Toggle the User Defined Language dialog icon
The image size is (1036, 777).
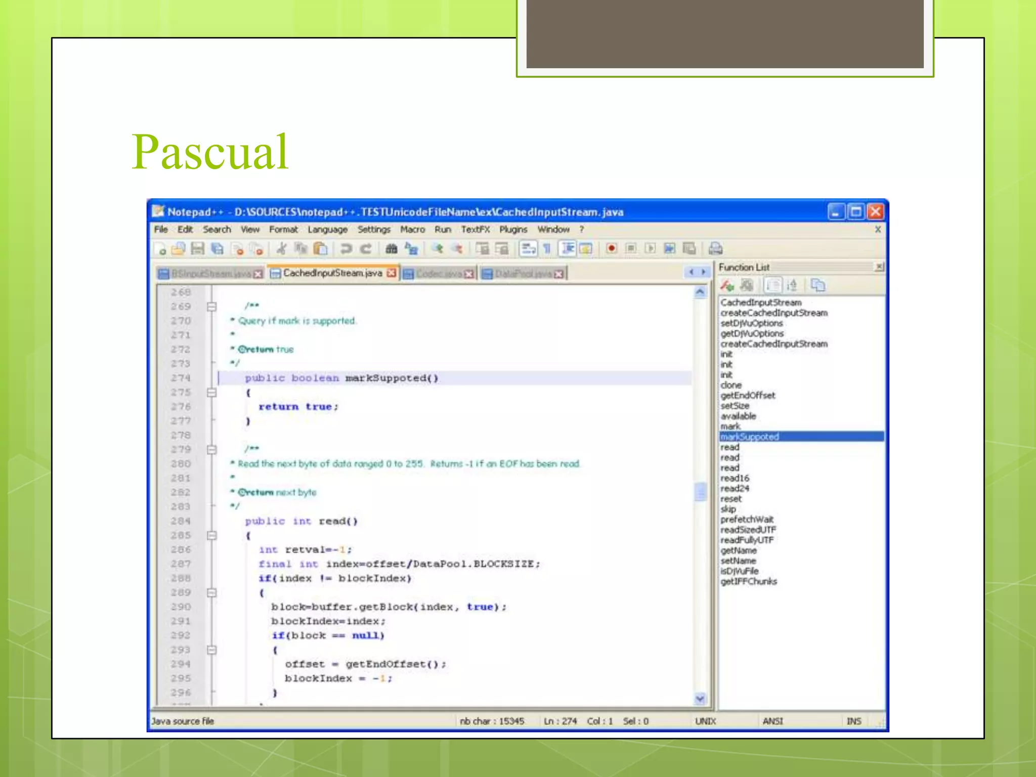coord(585,248)
